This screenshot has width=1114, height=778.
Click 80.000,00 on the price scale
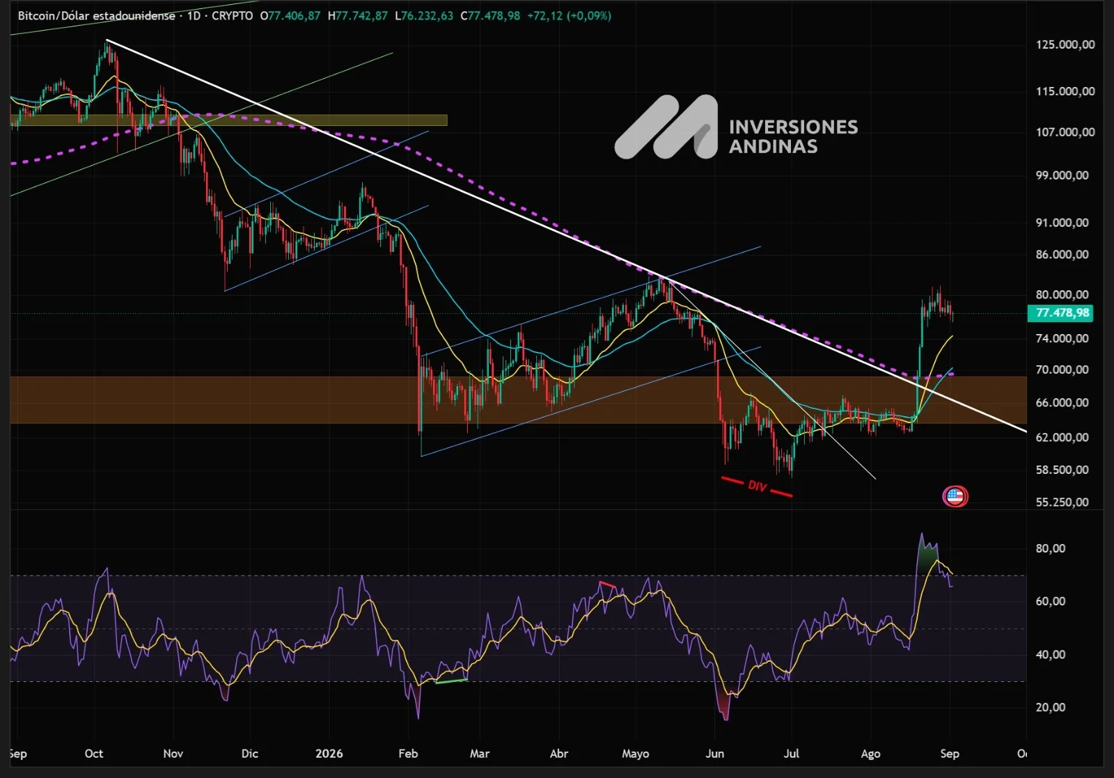click(x=1062, y=294)
